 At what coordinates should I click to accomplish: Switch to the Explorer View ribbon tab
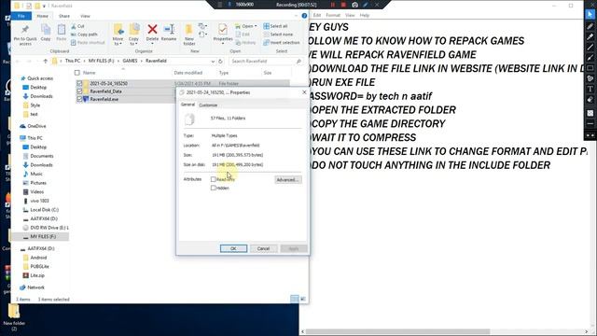coord(85,16)
